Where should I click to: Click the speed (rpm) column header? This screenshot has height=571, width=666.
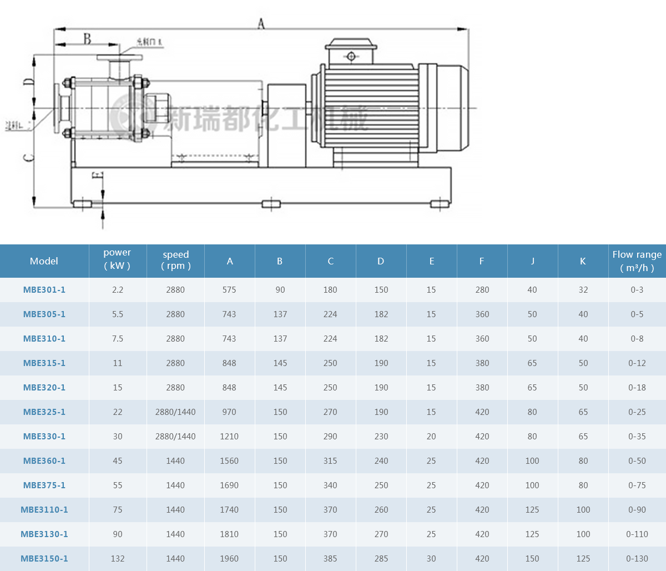175,260
